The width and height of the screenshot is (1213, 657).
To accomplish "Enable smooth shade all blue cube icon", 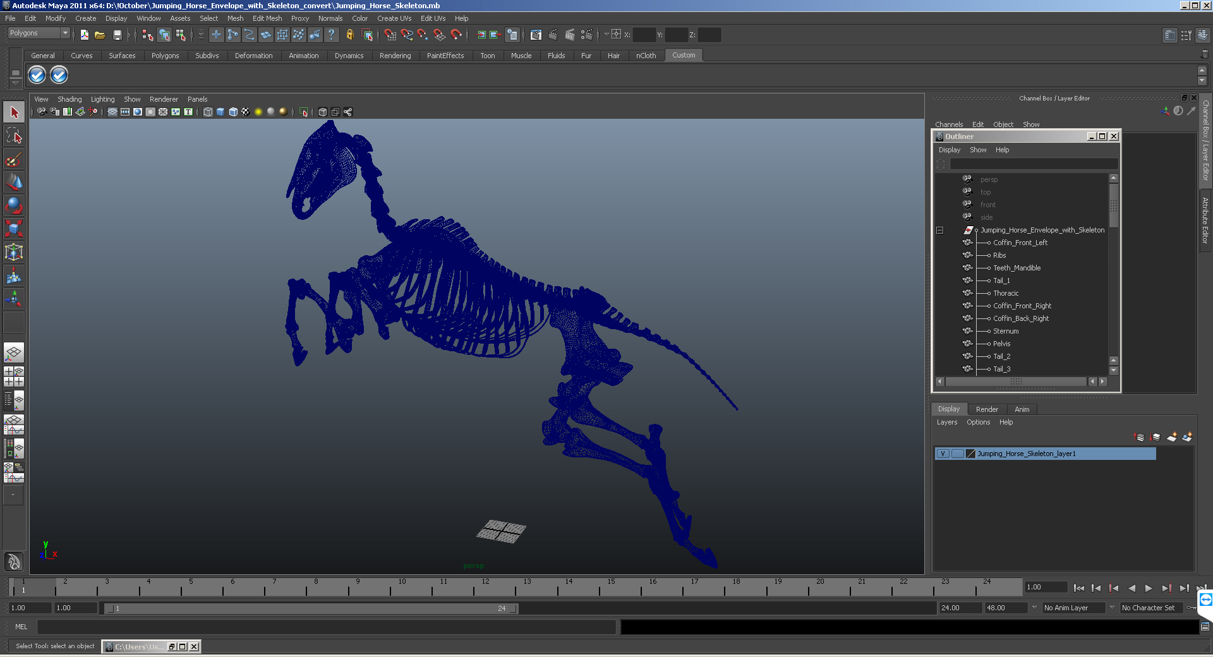I will pyautogui.click(x=220, y=112).
